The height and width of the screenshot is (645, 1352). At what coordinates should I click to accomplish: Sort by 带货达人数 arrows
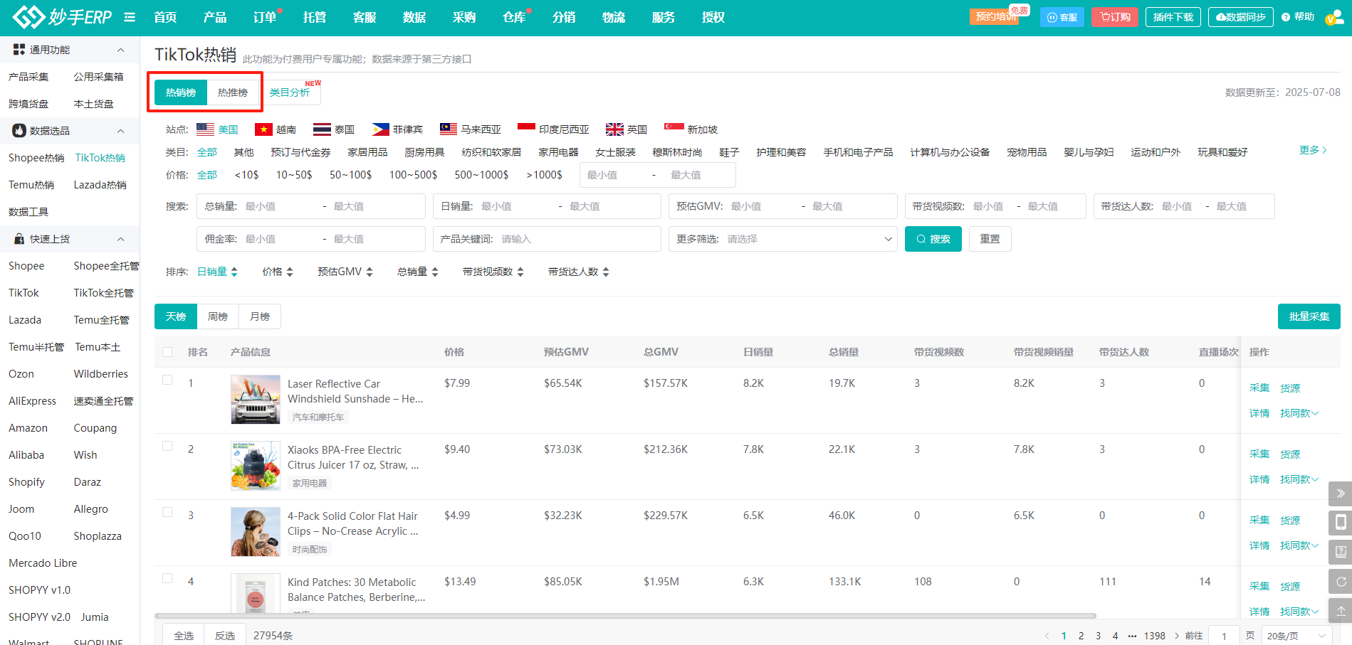coord(606,272)
